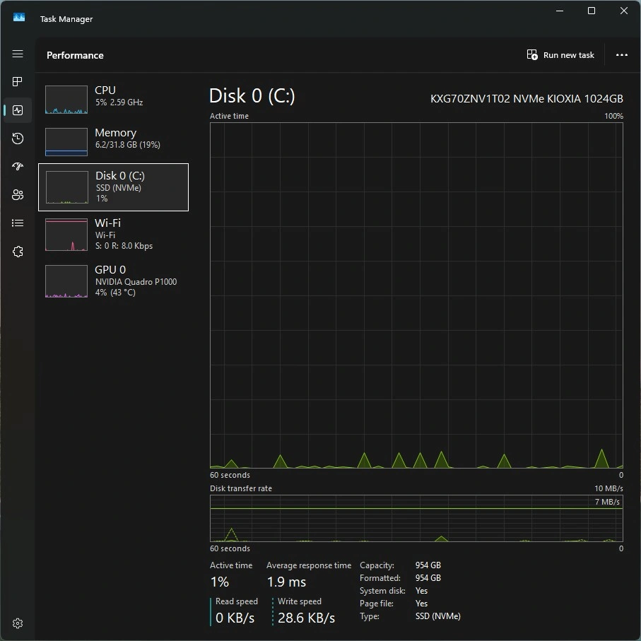The image size is (641, 641).
Task: Click the Disk transfer rate graph
Action: tap(416, 519)
